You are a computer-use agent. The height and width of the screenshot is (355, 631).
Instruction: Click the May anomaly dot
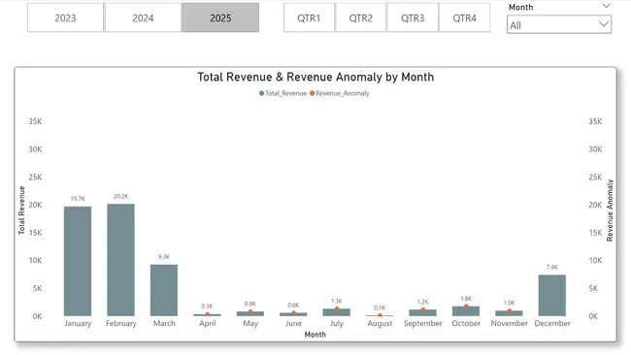coord(250,311)
